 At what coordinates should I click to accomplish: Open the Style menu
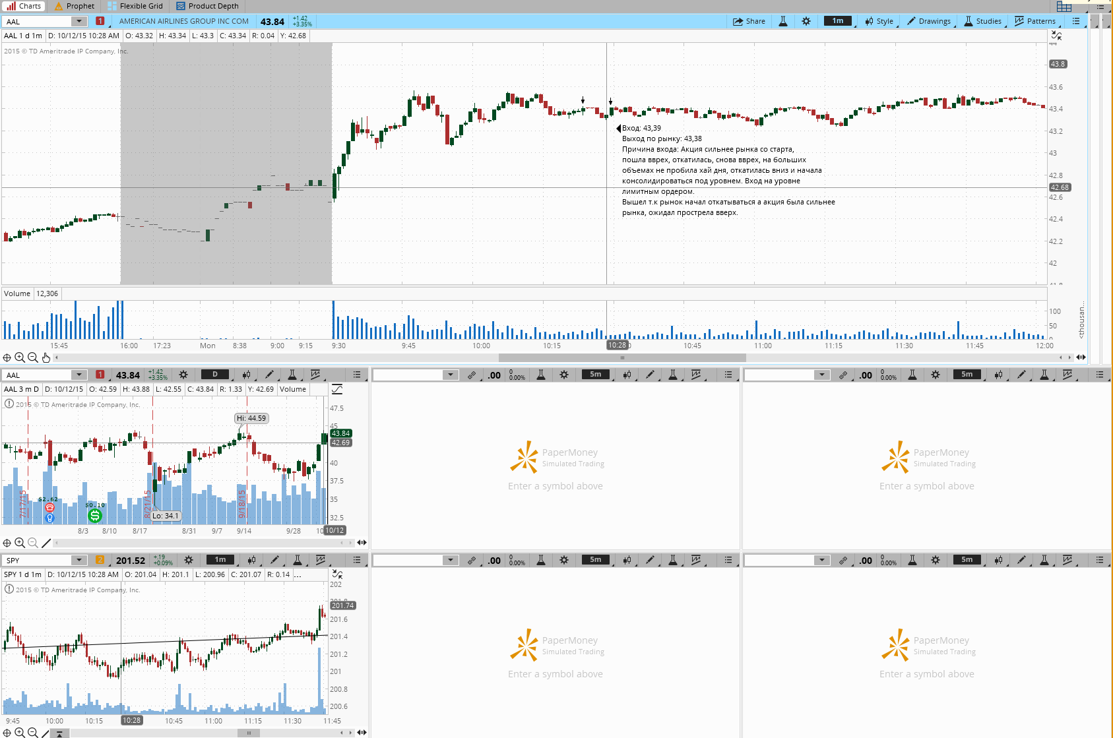879,21
